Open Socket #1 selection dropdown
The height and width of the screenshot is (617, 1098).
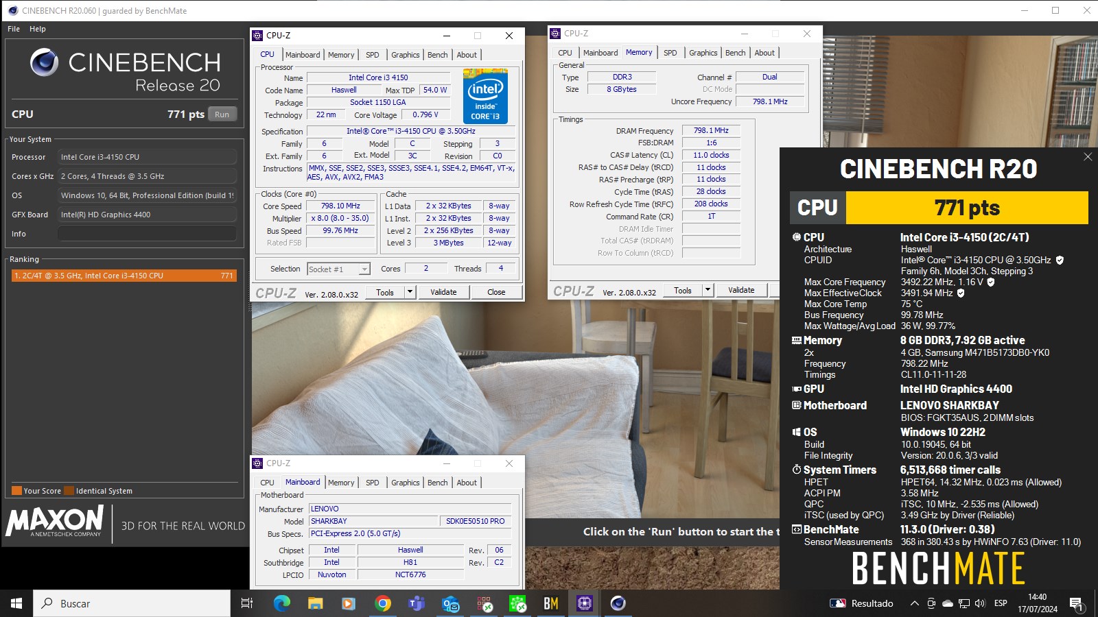(338, 269)
